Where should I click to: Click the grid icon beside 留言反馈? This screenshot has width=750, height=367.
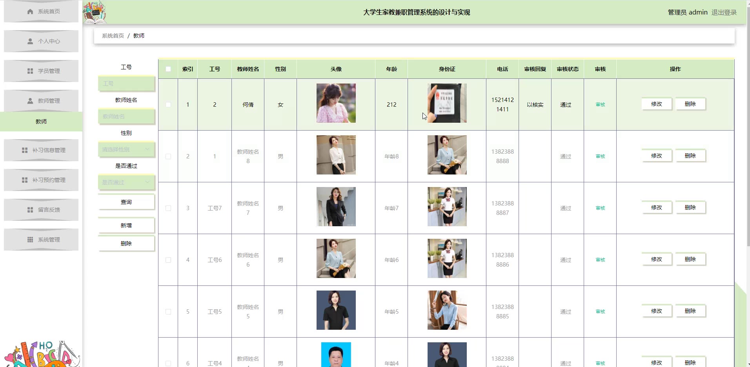[30, 210]
